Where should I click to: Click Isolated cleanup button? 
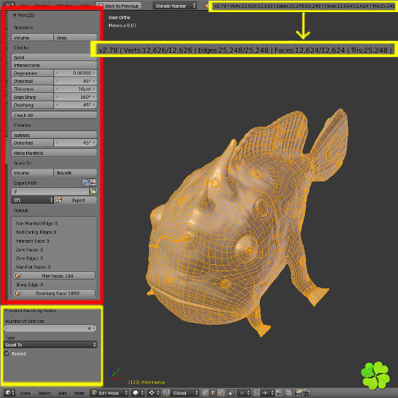54,135
